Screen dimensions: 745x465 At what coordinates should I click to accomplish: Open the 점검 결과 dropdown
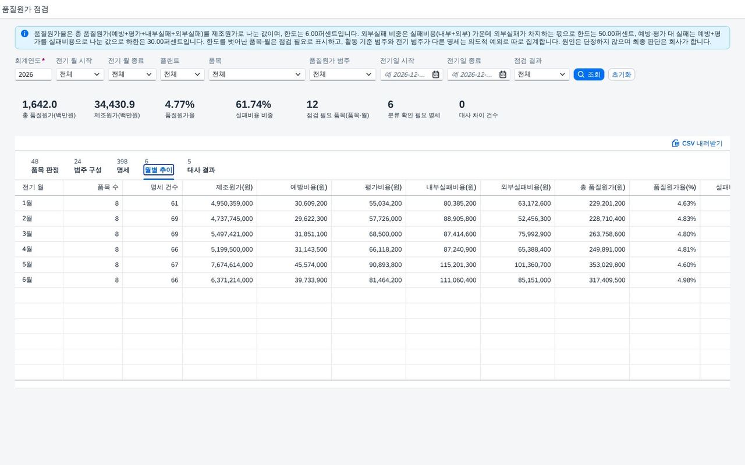tap(542, 74)
